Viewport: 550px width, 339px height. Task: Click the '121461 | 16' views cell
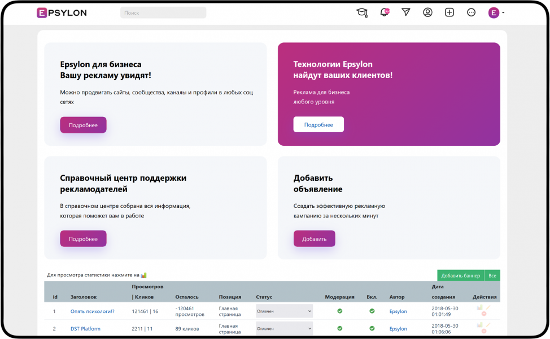(x=145, y=311)
